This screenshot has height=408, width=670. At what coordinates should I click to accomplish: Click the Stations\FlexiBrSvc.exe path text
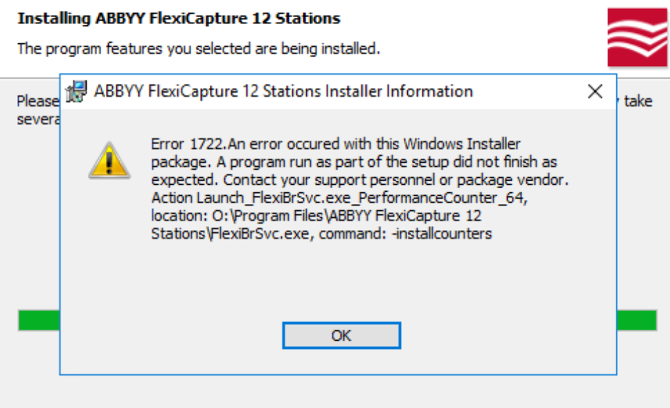(230, 234)
